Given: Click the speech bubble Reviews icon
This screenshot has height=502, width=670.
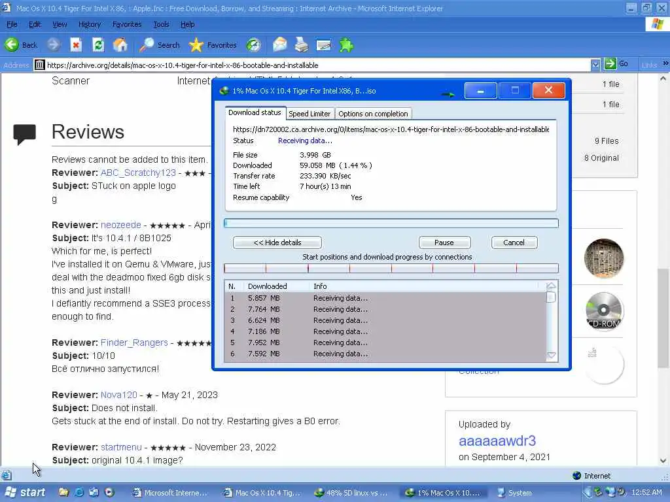Looking at the screenshot, I should coord(24,133).
